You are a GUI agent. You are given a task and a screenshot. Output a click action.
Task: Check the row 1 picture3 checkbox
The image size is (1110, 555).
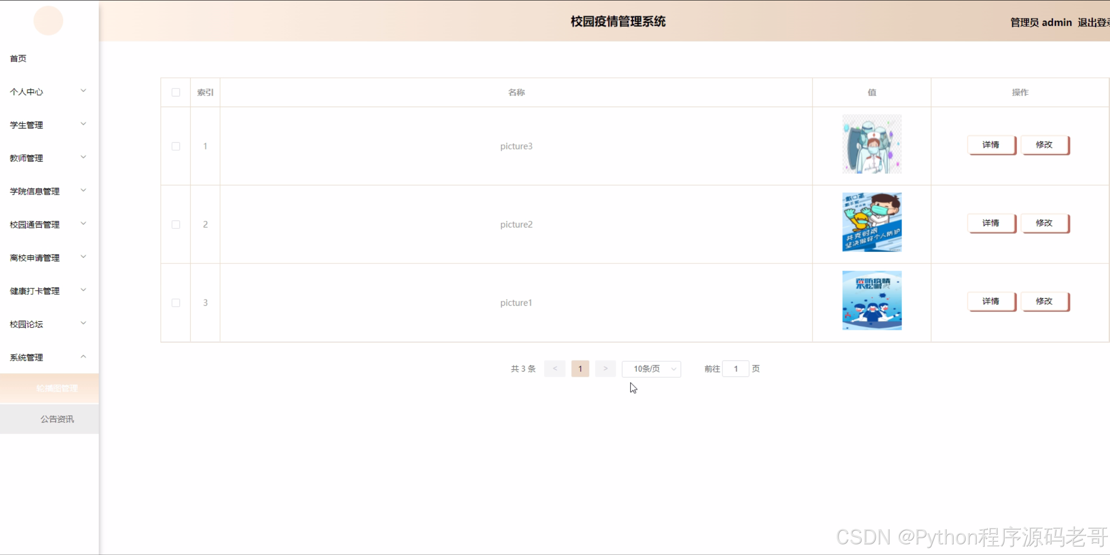(x=176, y=146)
